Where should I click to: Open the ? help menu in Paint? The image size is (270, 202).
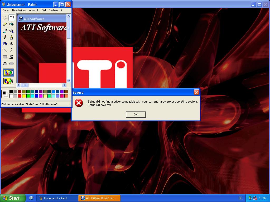coord(62,10)
